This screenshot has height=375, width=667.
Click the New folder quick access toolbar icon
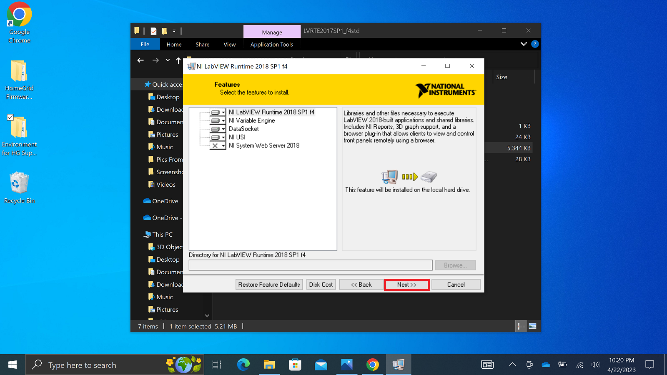pyautogui.click(x=165, y=31)
